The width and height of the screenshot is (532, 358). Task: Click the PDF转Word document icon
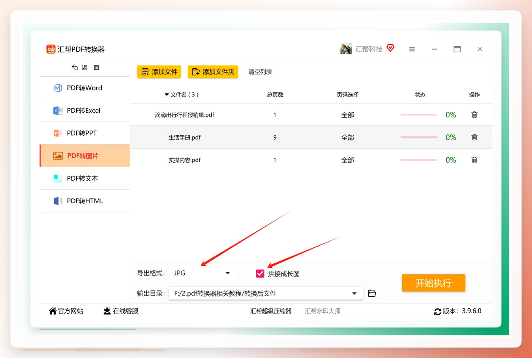[x=58, y=88]
